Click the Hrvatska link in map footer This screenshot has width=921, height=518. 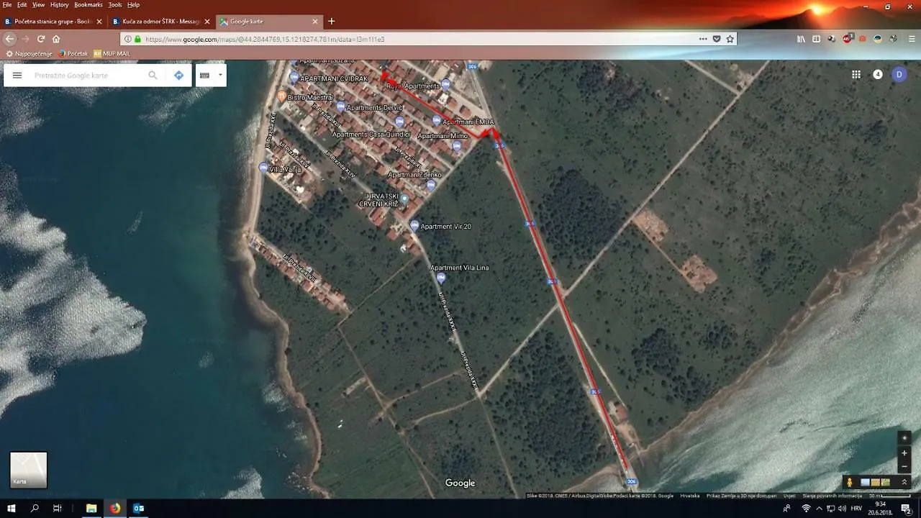(x=690, y=495)
